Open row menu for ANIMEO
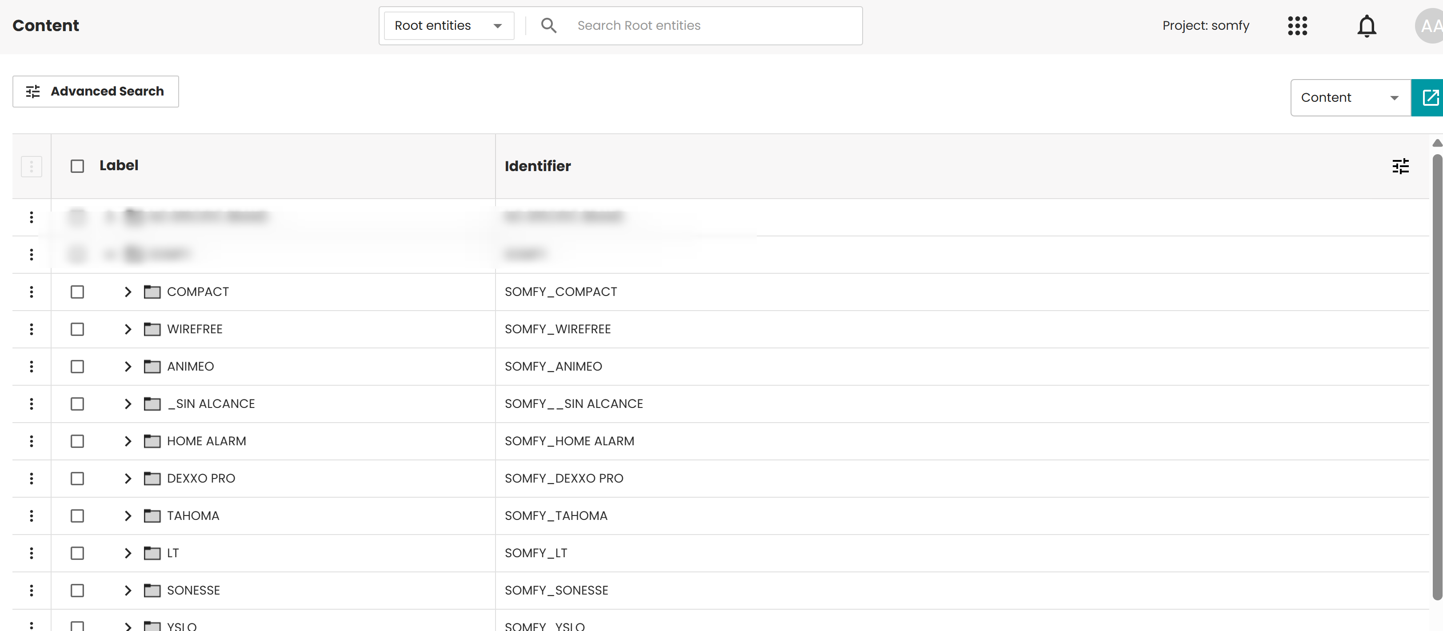 [32, 366]
